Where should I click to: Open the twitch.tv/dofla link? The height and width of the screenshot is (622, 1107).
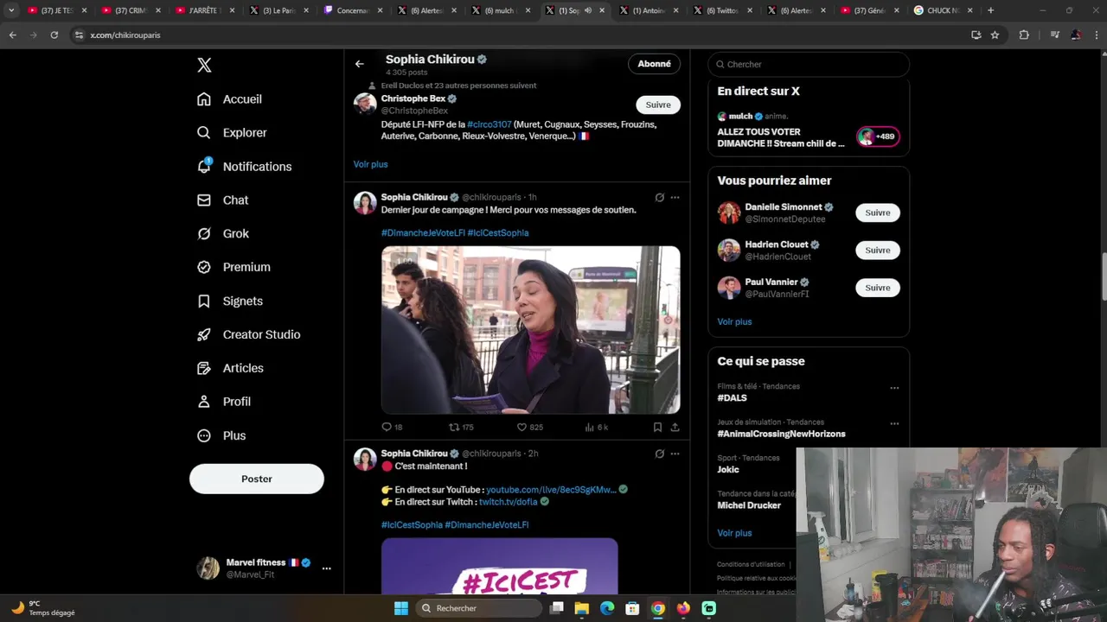[509, 502]
